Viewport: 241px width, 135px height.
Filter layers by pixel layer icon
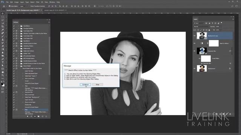coord(206,23)
